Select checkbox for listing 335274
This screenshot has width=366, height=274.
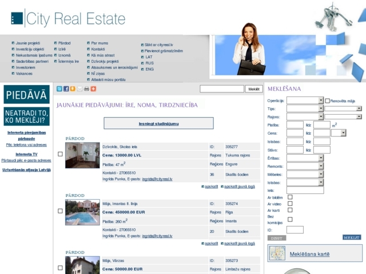pyautogui.click(x=60, y=211)
